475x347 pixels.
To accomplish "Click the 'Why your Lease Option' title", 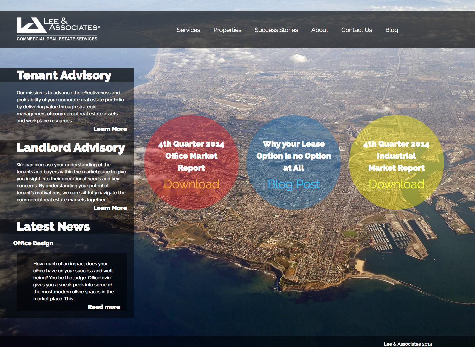I will 294,156.
